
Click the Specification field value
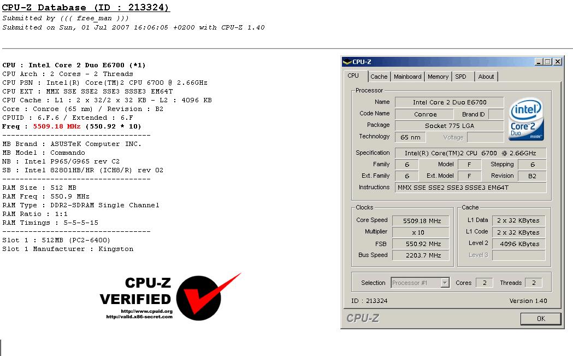tap(471, 153)
